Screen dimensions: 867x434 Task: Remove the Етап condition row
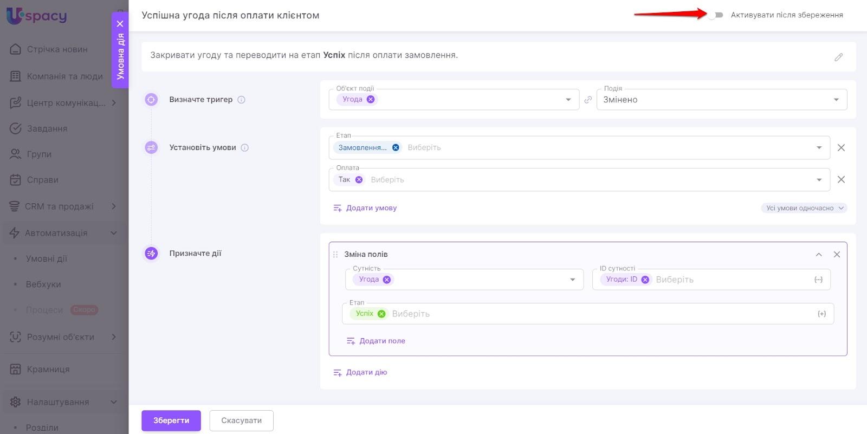pos(841,147)
